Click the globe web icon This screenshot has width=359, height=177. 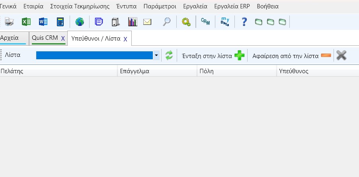(80, 22)
